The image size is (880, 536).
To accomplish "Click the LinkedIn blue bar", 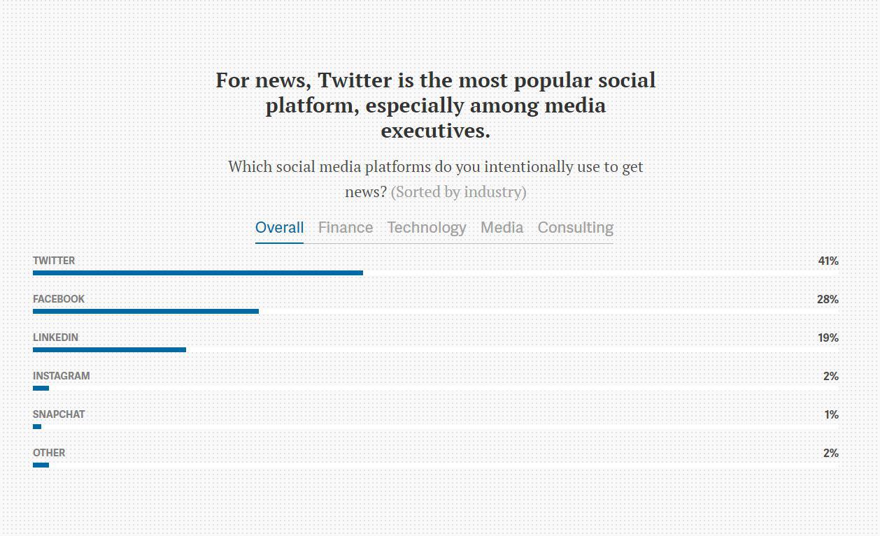I will [x=109, y=349].
